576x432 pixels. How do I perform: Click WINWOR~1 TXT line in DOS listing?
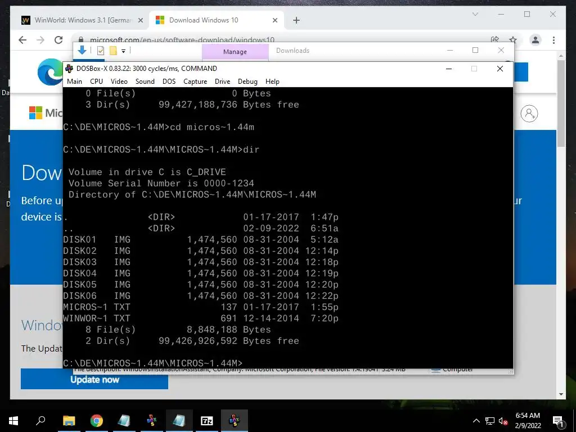(x=201, y=318)
